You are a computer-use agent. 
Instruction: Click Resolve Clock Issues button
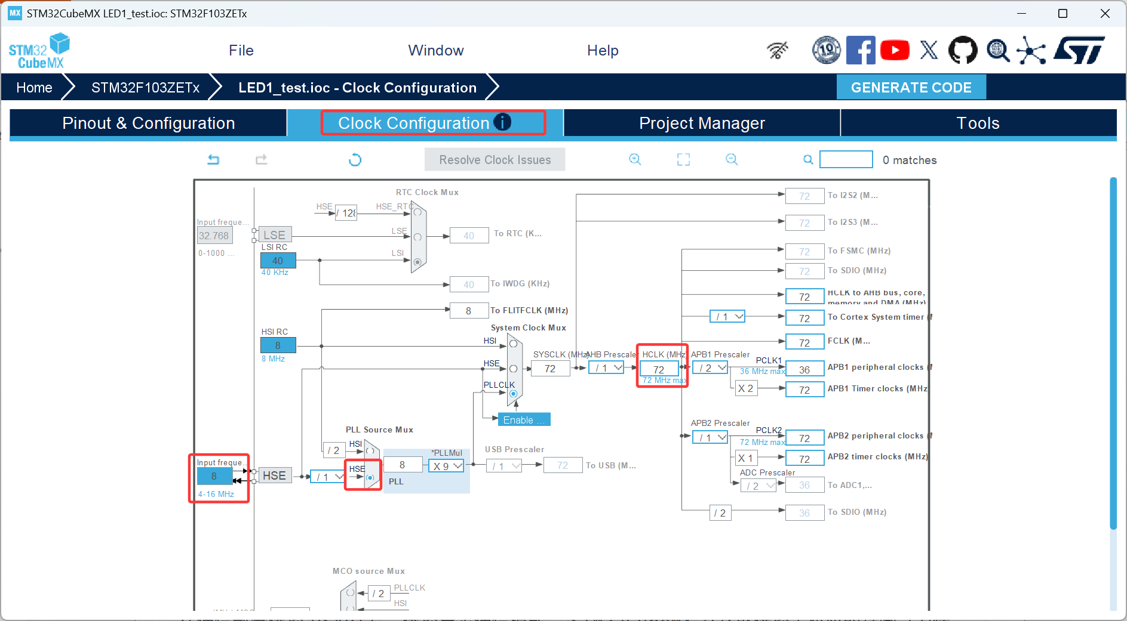pyautogui.click(x=495, y=160)
